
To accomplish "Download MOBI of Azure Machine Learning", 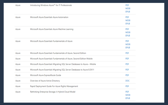I will click(x=128, y=33).
